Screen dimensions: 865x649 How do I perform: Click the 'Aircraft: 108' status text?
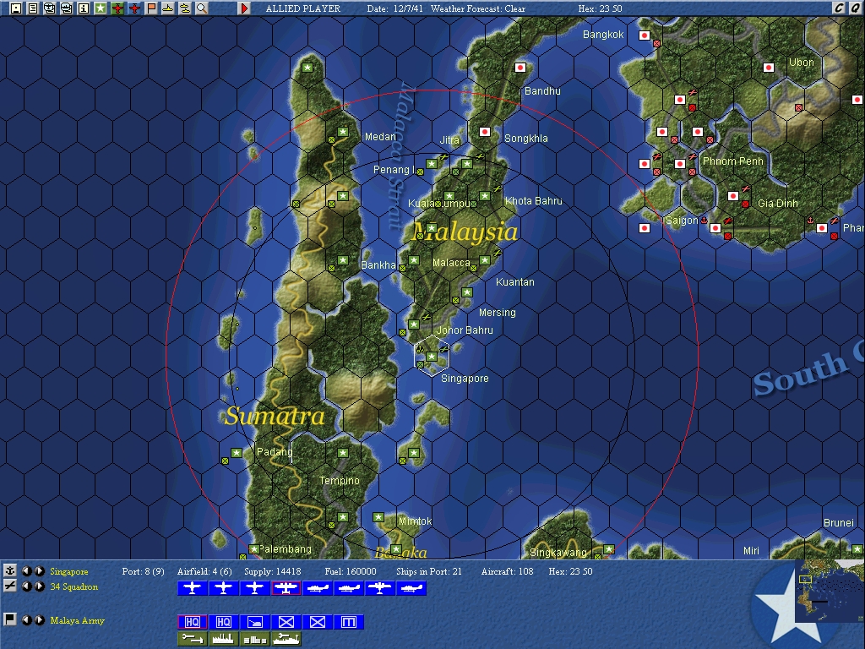point(507,572)
